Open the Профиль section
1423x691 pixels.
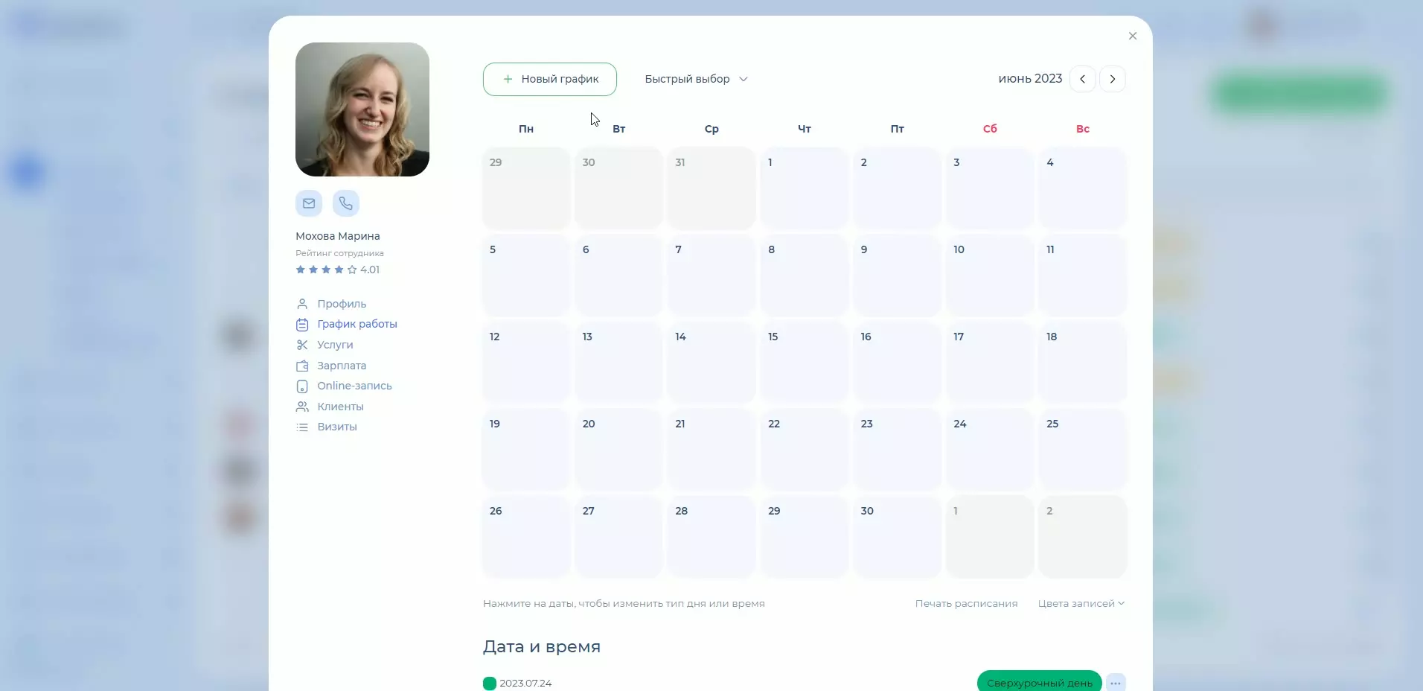tap(341, 304)
